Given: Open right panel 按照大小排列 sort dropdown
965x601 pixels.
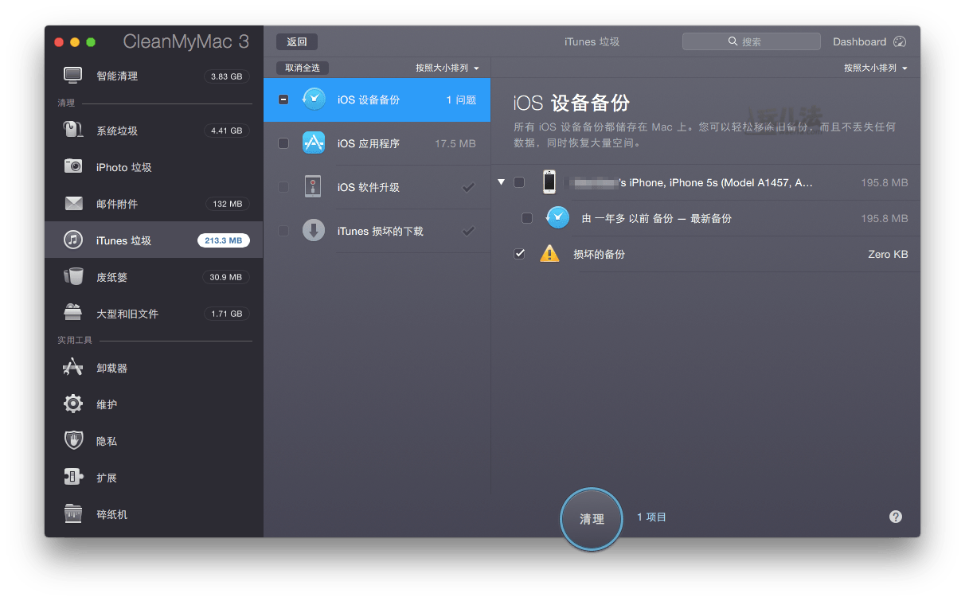Looking at the screenshot, I should tap(876, 68).
